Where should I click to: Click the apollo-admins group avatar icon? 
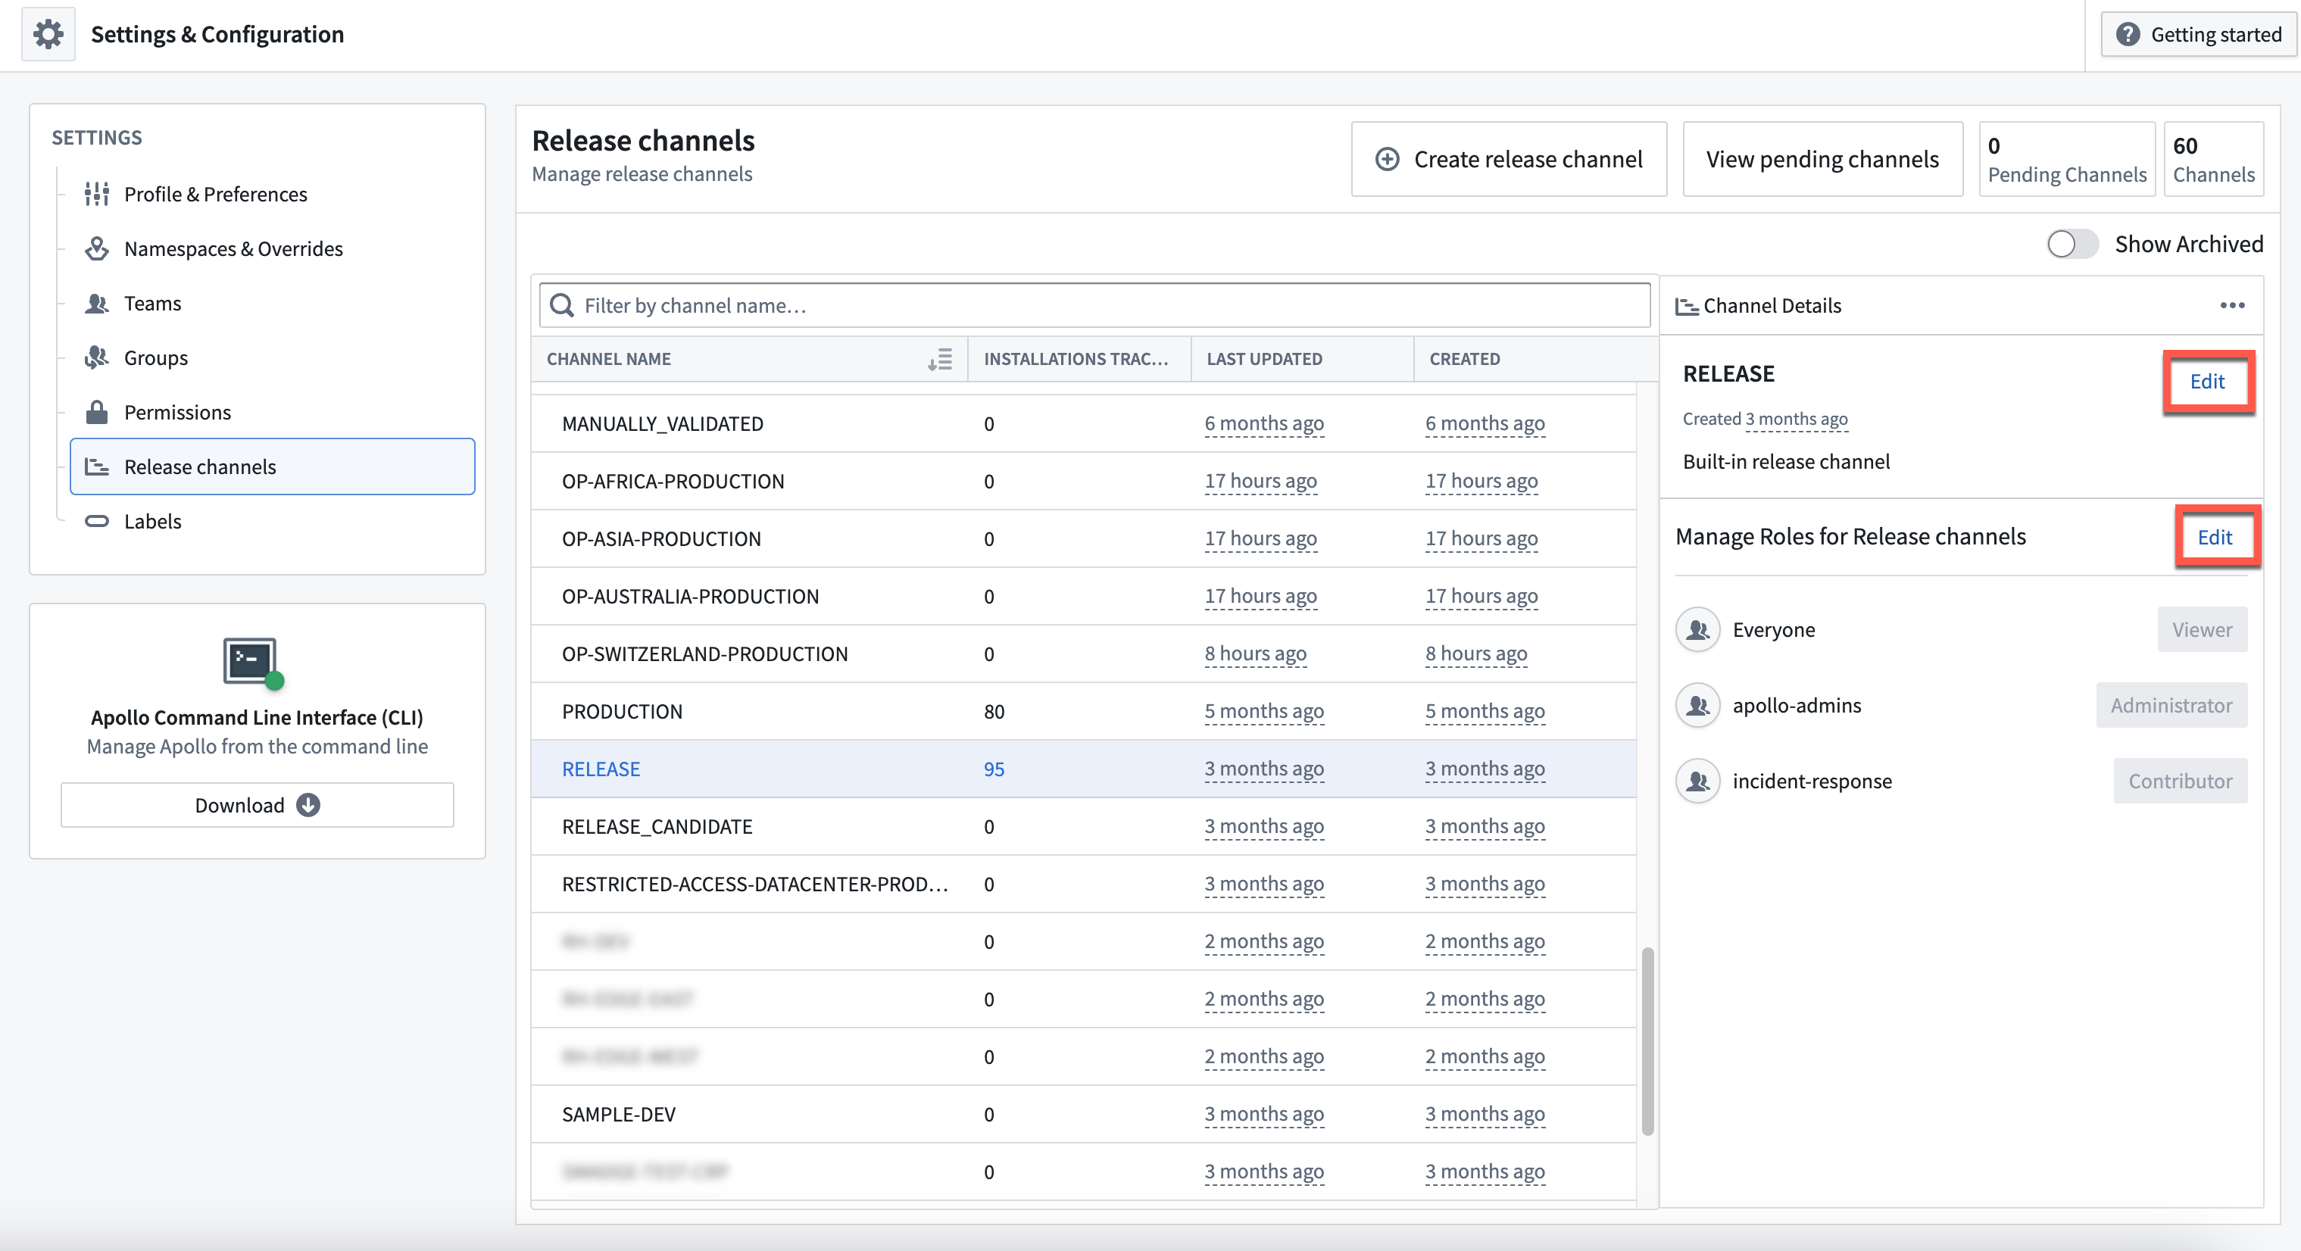(x=1697, y=706)
